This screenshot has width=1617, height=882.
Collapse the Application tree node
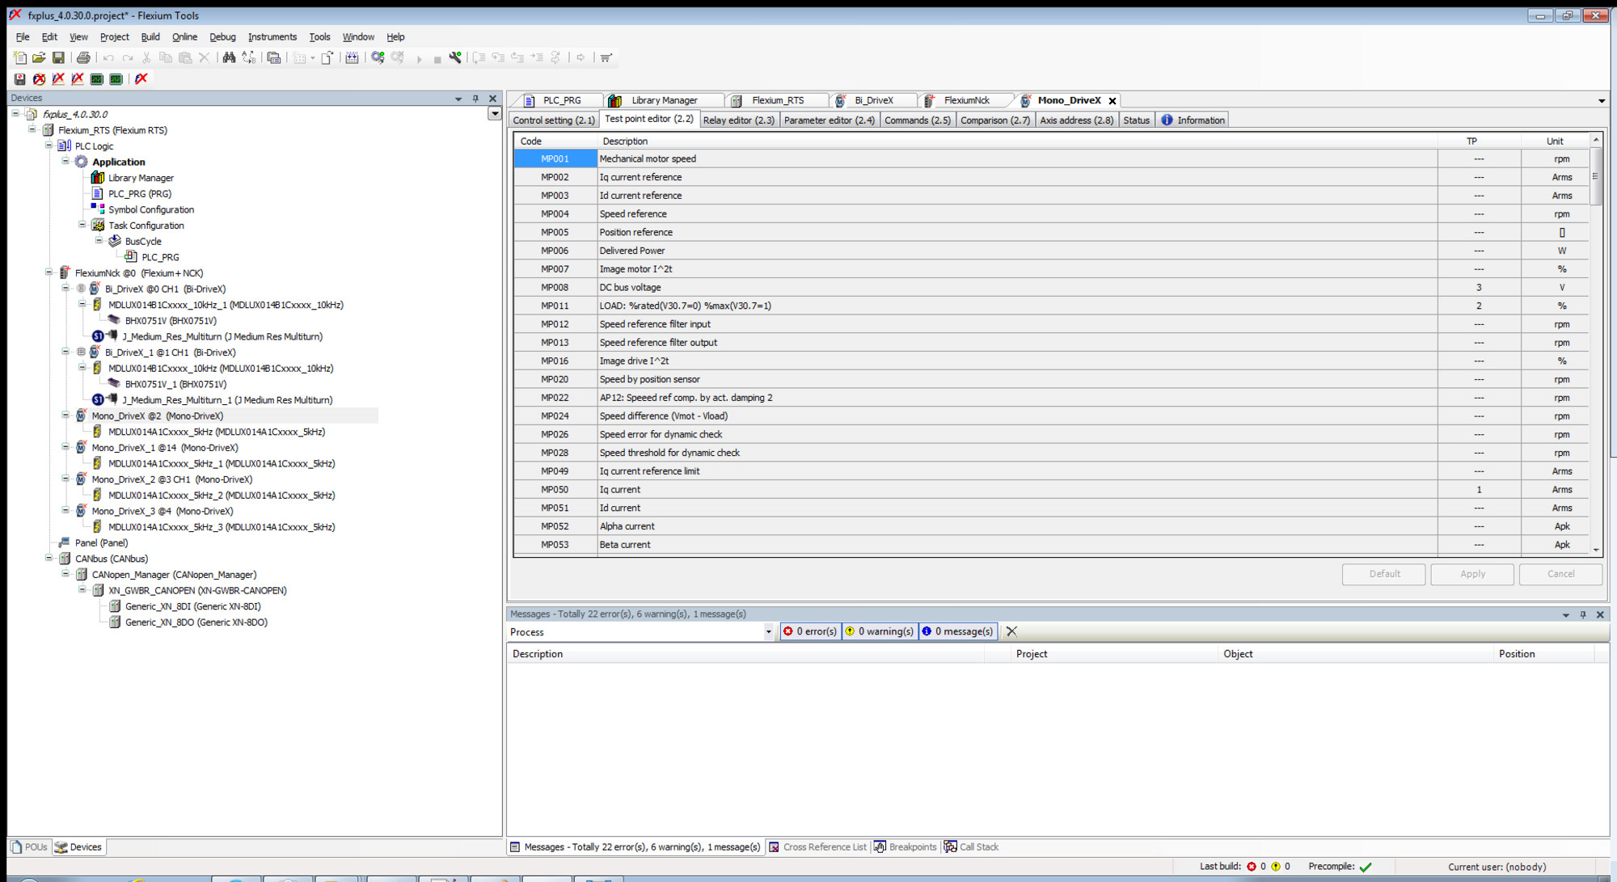[x=66, y=162]
